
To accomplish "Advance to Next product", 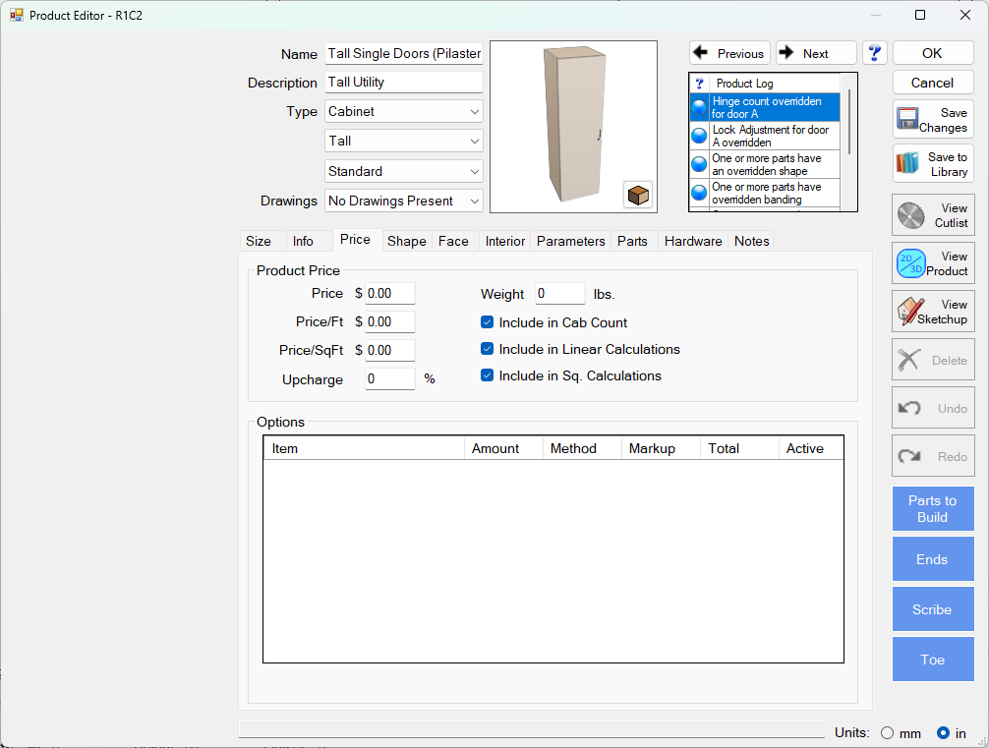I will (815, 53).
